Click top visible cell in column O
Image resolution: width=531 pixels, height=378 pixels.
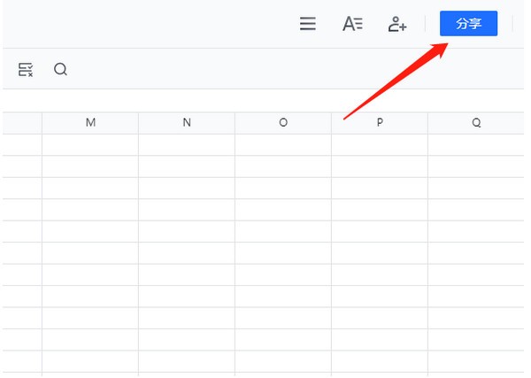[x=283, y=145]
